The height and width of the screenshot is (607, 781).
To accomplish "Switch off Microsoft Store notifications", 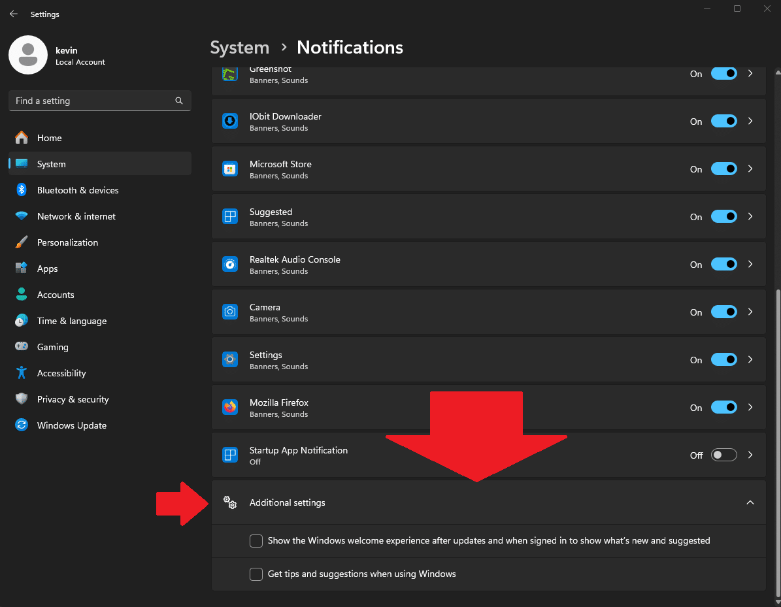I will (723, 169).
